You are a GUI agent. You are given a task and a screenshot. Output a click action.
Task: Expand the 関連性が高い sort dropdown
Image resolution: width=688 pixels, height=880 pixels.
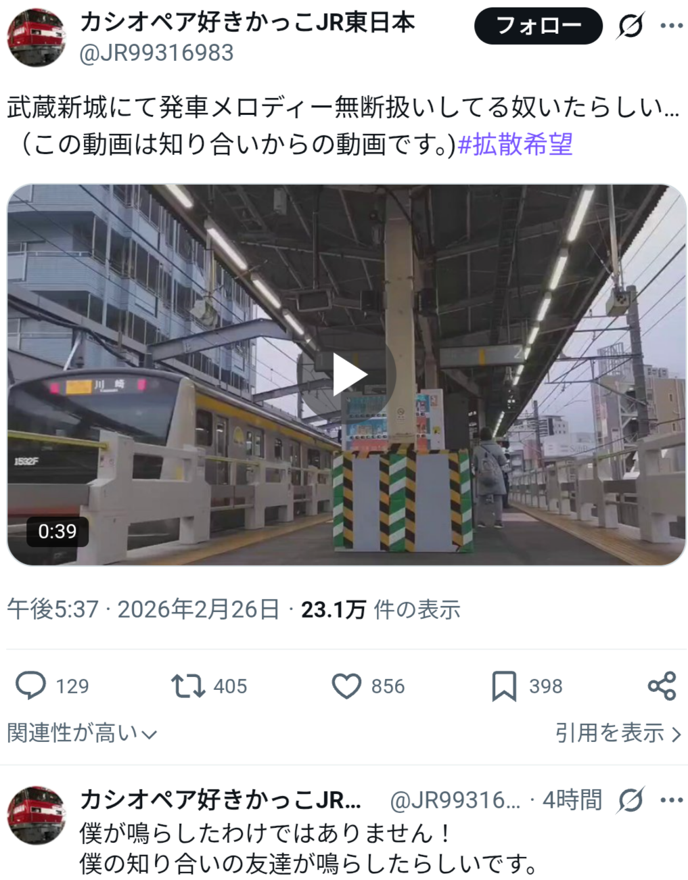click(82, 733)
